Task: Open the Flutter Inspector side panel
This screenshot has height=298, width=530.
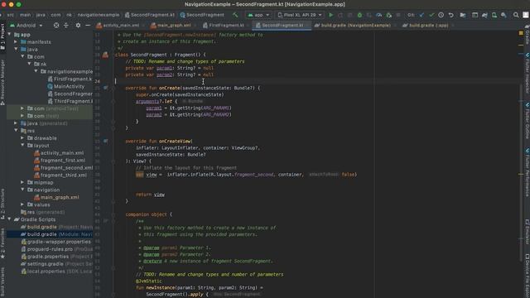Action: pyautogui.click(x=527, y=74)
